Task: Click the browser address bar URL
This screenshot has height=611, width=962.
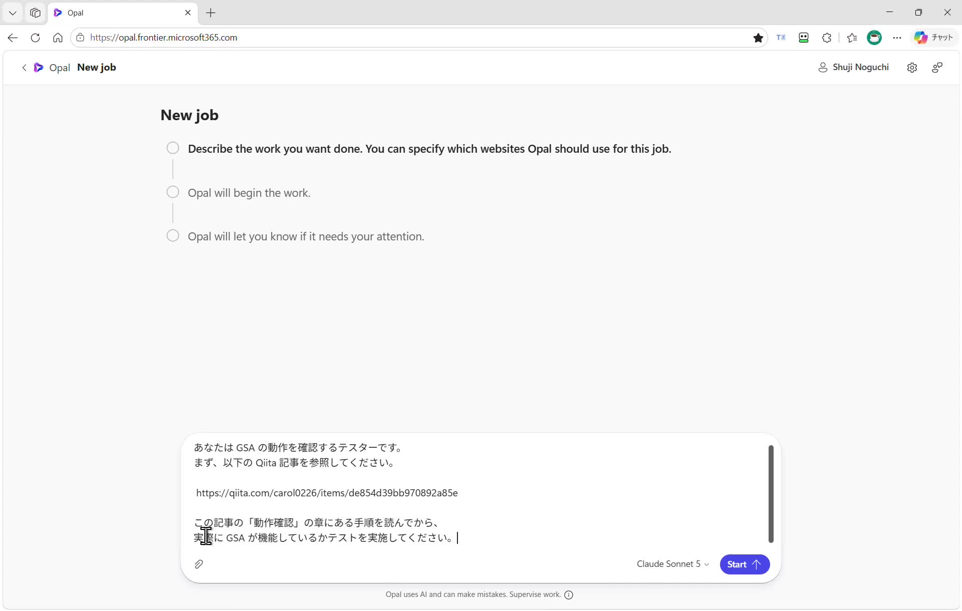Action: [x=164, y=38]
